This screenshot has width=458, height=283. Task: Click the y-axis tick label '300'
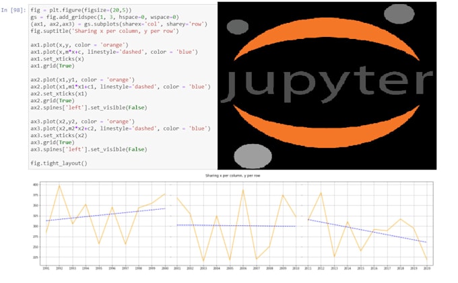(x=35, y=226)
